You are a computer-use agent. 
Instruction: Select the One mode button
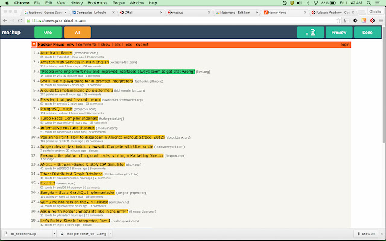coord(48,32)
